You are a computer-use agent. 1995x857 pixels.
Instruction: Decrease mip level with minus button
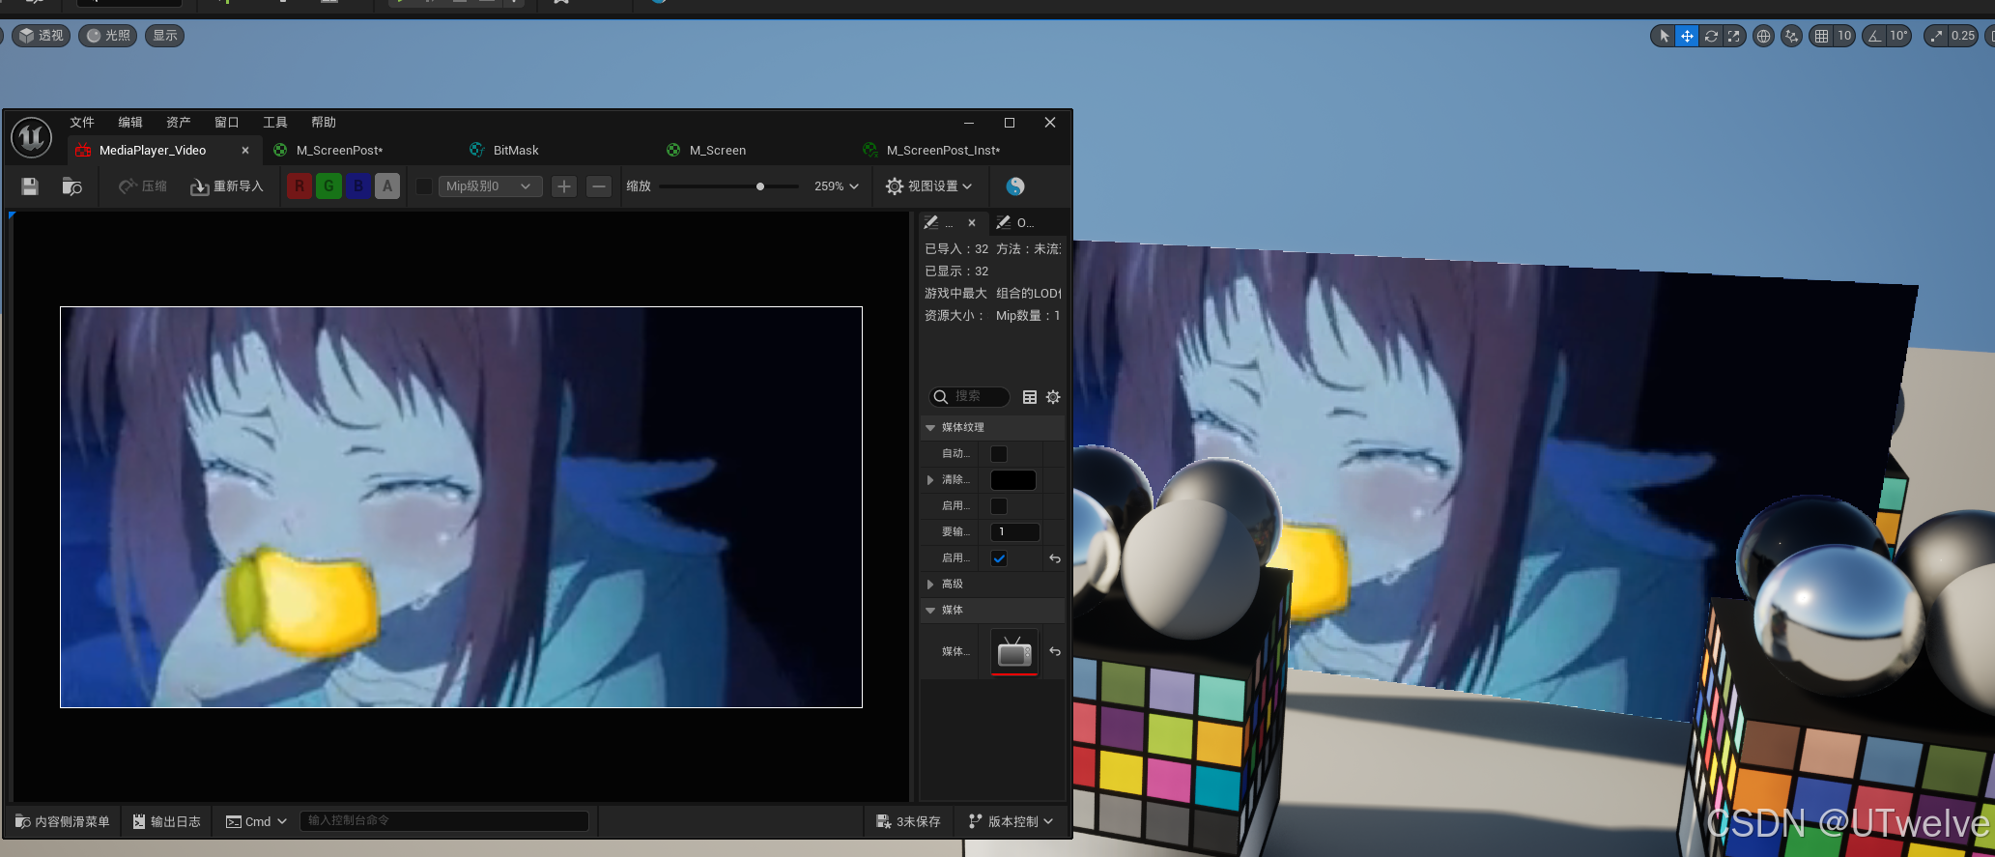(599, 186)
